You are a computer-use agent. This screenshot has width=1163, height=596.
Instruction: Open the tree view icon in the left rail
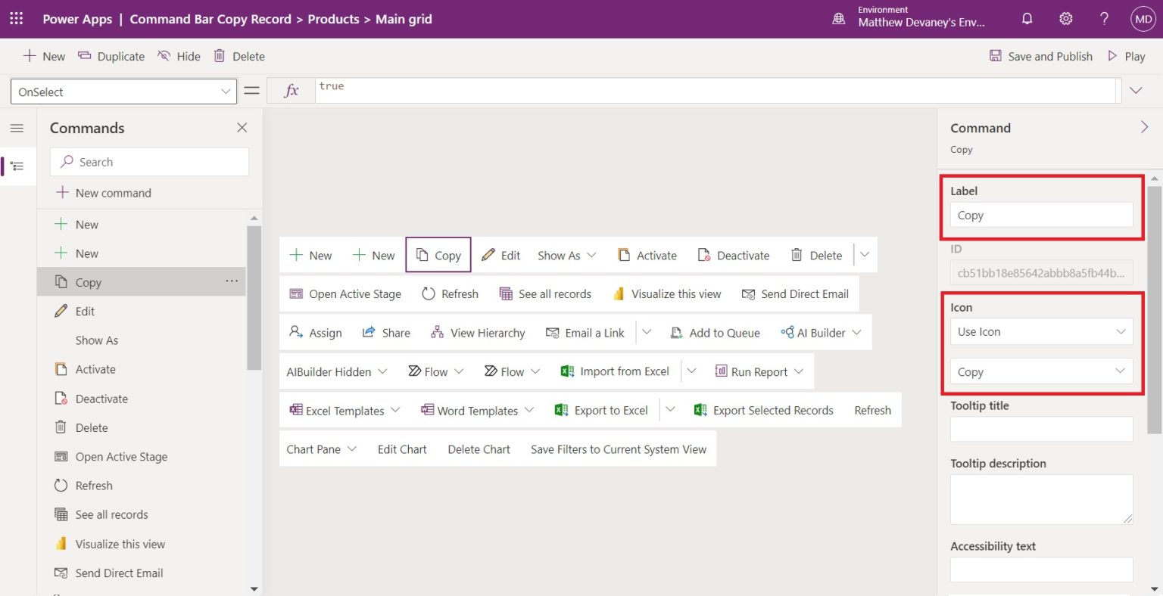point(17,166)
